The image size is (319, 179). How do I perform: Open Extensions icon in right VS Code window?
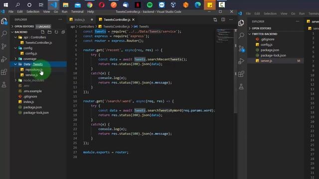tap(241, 74)
